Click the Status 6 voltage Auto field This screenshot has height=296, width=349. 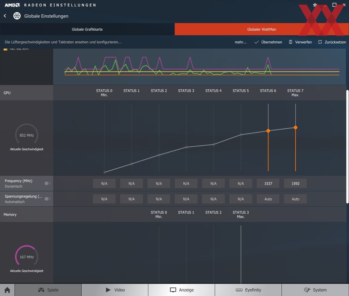268,199
